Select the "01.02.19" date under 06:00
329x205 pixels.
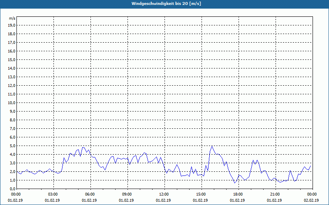click(x=89, y=200)
